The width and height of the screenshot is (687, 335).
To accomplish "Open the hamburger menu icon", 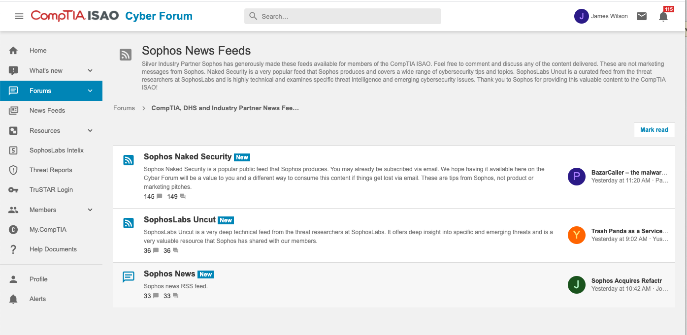I will tap(19, 16).
